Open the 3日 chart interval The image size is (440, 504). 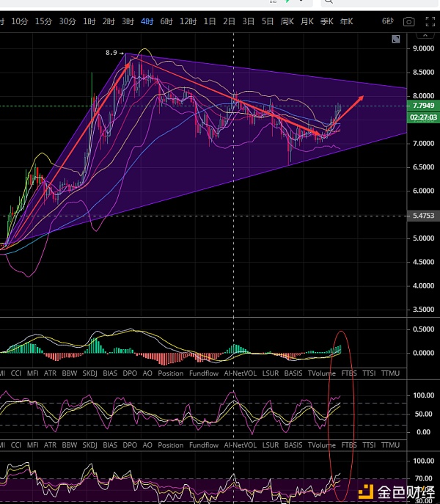(248, 21)
